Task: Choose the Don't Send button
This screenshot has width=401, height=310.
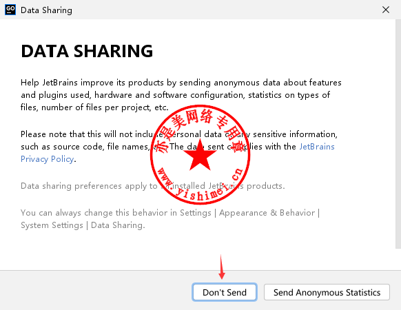Action: tap(225, 292)
